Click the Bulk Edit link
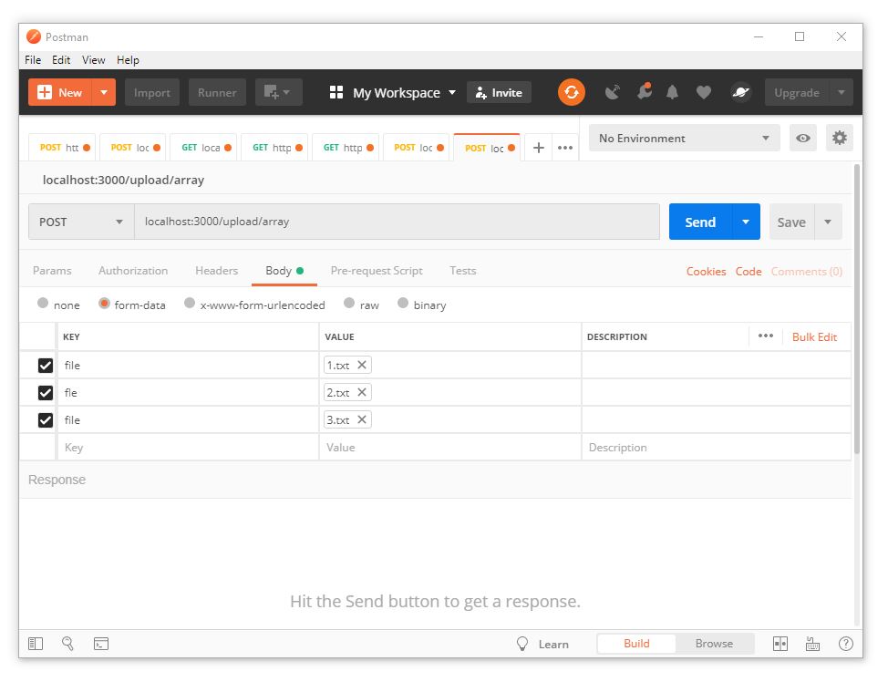This screenshot has height=682, width=888. pyautogui.click(x=814, y=337)
